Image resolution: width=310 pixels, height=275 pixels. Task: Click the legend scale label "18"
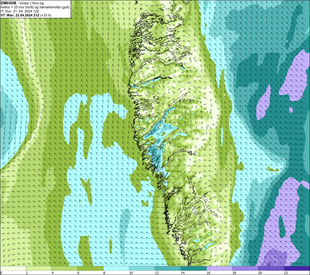pos(234,273)
